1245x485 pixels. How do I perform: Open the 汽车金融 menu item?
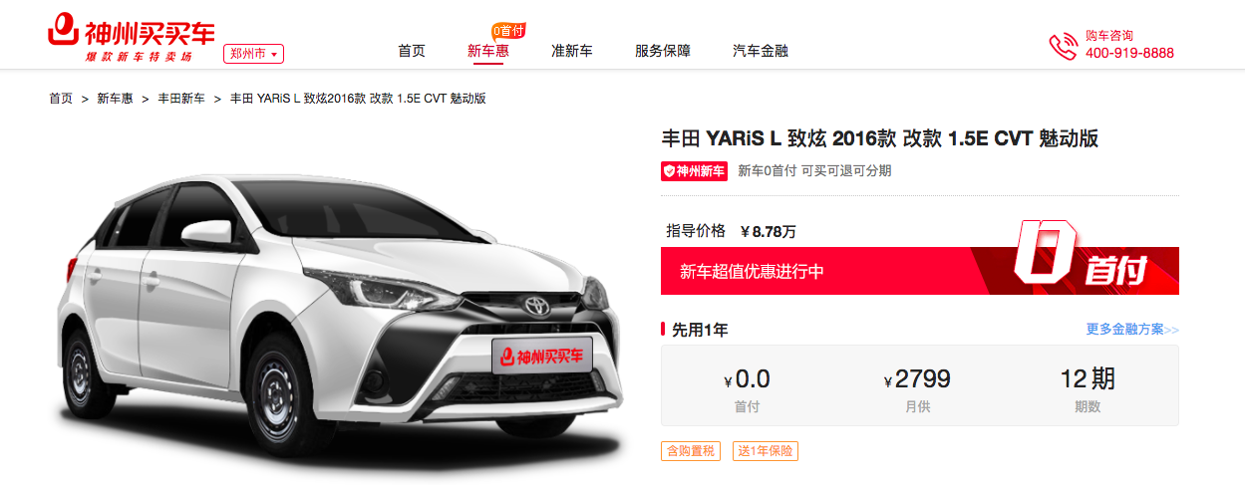coord(761,51)
